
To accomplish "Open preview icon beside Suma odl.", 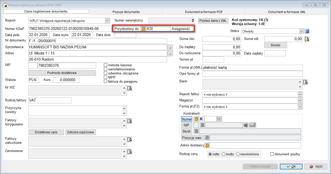I will pos(307,39).
